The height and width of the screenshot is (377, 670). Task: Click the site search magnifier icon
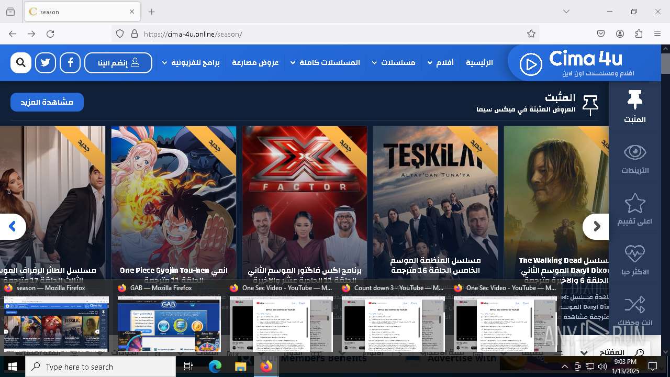21,63
